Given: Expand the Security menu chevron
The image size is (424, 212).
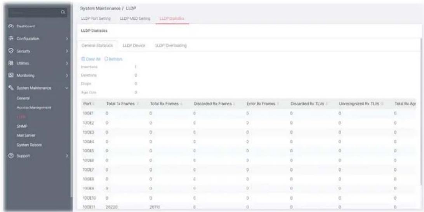Looking at the screenshot, I should pyautogui.click(x=66, y=51).
